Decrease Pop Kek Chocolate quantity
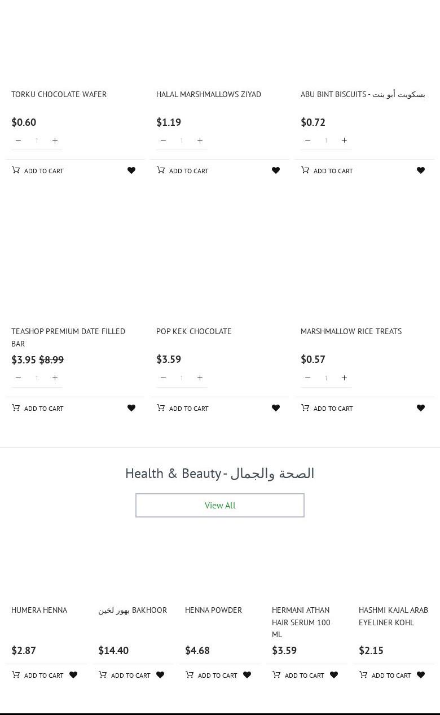Screen dimensions: 440x715 pos(163,378)
